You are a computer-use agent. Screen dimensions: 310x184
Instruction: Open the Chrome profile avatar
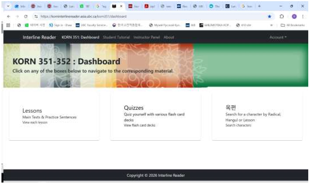tap(293, 17)
